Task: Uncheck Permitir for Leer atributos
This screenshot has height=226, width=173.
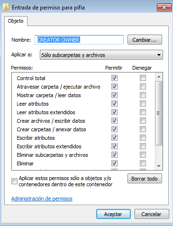Action: point(114,103)
